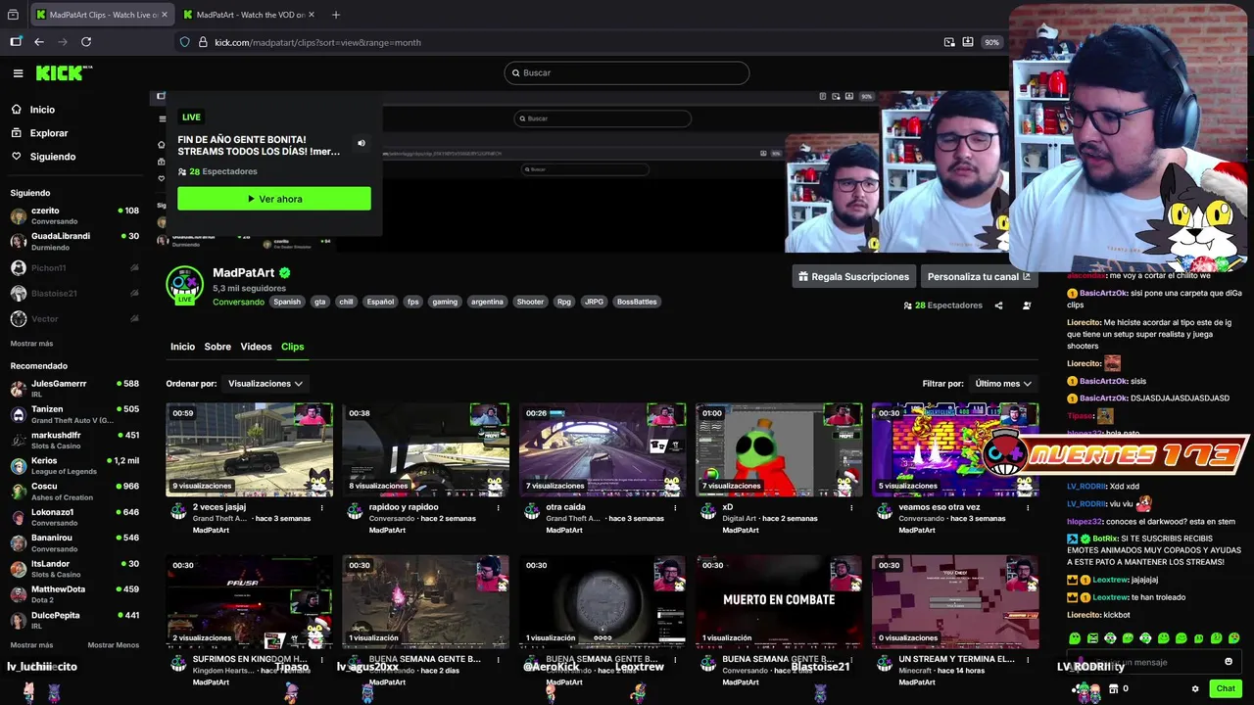This screenshot has height=705, width=1254.
Task: Open the browser downloads icon
Action: pos(968,42)
